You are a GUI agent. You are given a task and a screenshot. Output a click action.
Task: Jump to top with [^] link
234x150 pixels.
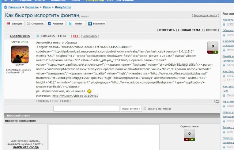(217, 101)
